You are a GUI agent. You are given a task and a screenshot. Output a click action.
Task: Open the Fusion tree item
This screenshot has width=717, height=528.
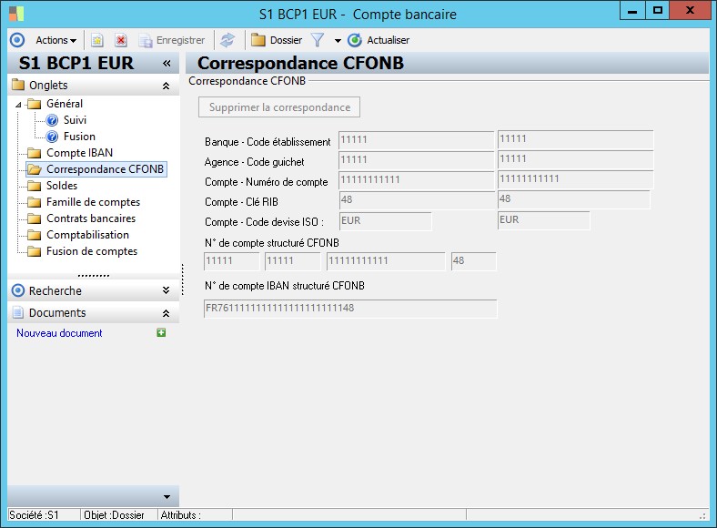pos(79,137)
